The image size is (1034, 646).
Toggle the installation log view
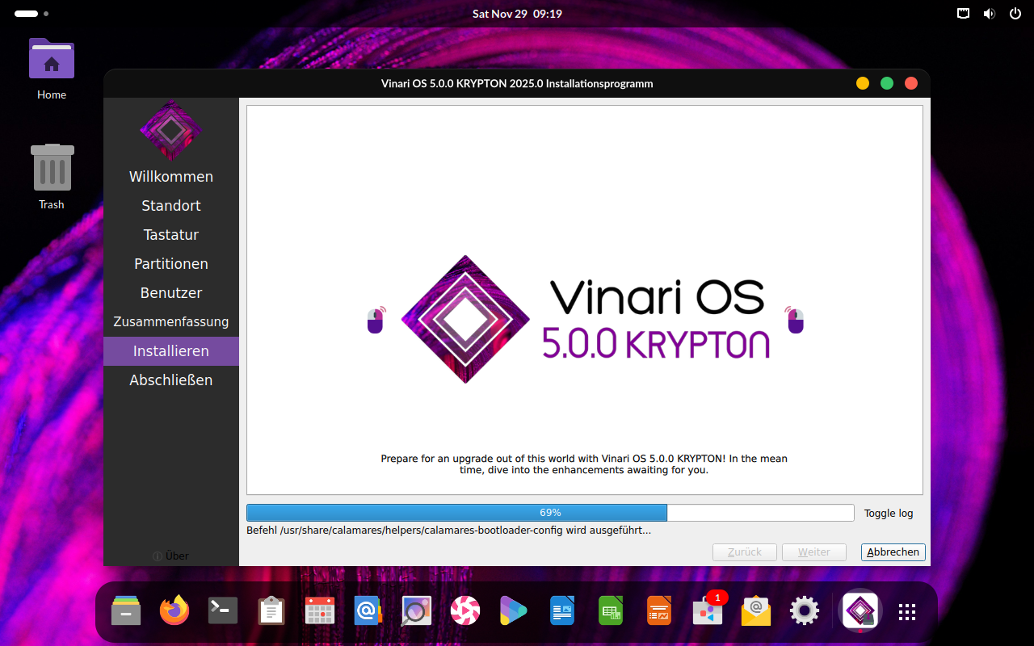pos(889,513)
